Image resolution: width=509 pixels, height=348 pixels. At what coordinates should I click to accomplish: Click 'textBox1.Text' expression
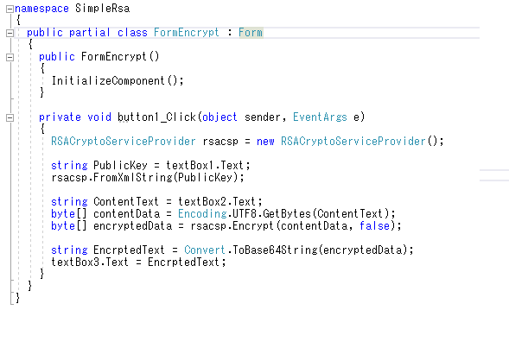point(205,166)
